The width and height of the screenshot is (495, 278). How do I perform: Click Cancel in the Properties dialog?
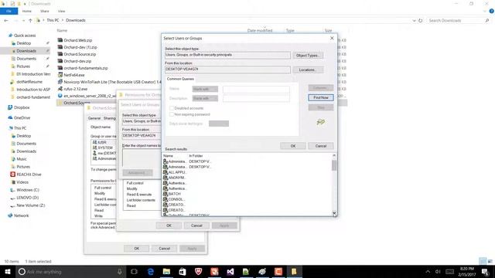(164, 249)
